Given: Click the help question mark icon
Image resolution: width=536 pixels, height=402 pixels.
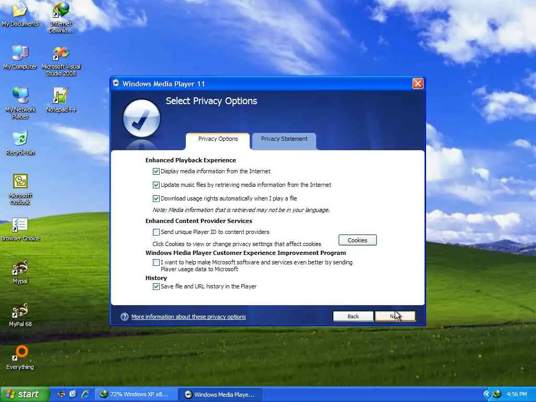Looking at the screenshot, I should tap(125, 317).
